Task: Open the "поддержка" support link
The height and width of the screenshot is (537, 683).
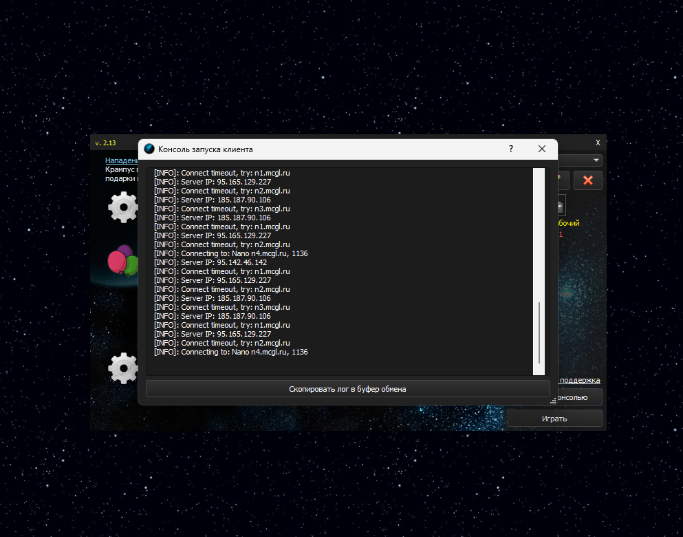Action: (580, 380)
